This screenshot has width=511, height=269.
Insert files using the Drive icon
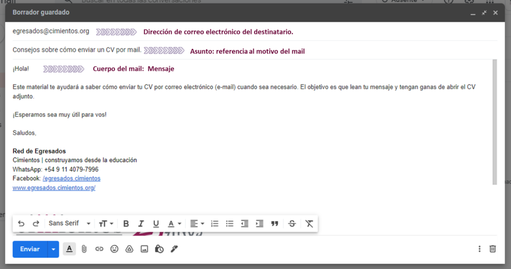(129, 249)
